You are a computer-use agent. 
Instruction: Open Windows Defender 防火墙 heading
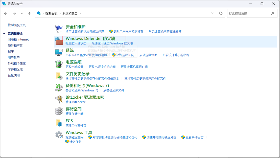click(90, 39)
